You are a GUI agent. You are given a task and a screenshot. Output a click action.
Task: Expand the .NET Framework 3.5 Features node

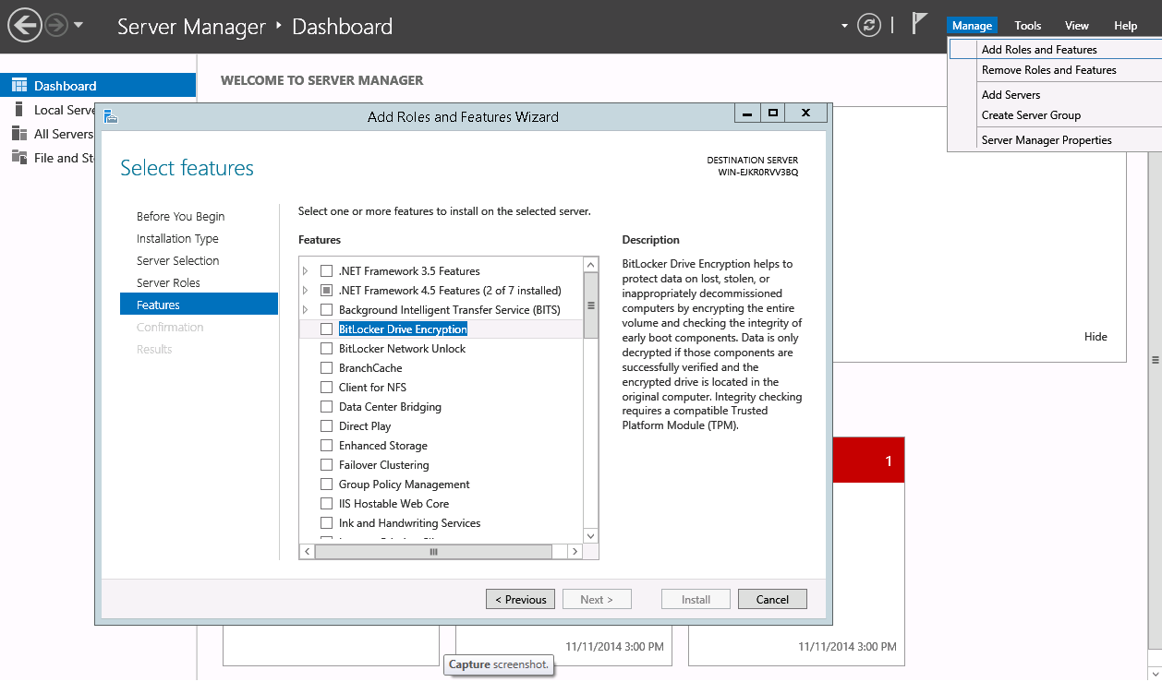(306, 271)
